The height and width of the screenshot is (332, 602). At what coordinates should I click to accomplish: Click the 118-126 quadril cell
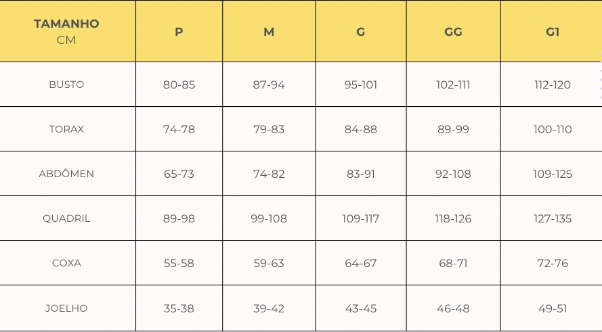(x=453, y=218)
